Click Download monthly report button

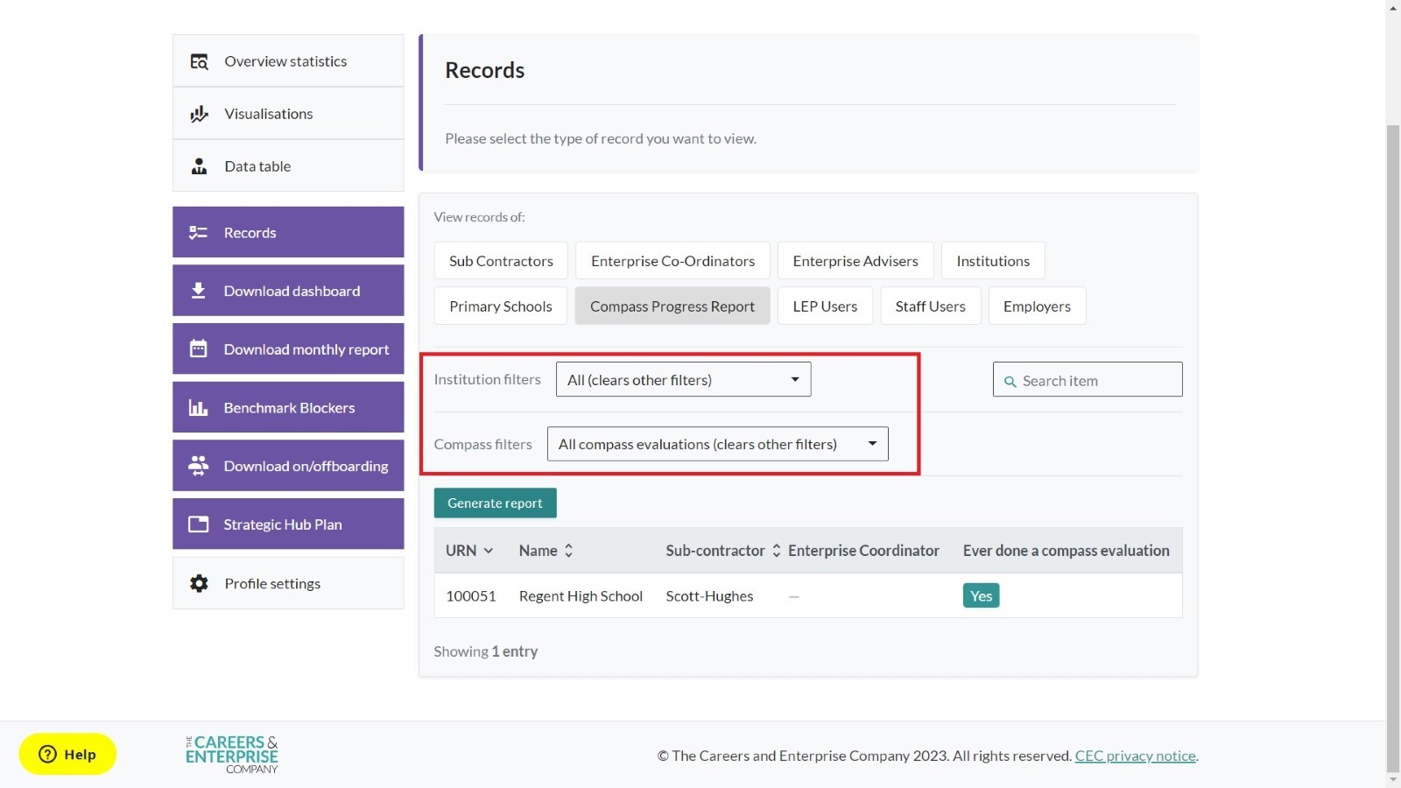pos(288,348)
